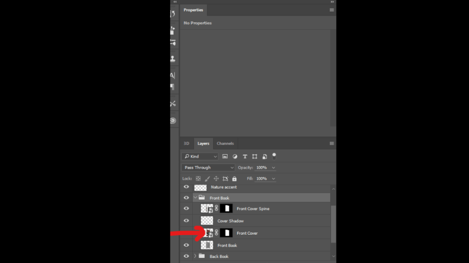This screenshot has height=263, width=469.
Task: Open the Clone Source stamp panel icon
Action: pyautogui.click(x=173, y=59)
